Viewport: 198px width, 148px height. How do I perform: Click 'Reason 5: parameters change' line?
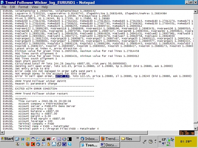[x=36, y=84]
